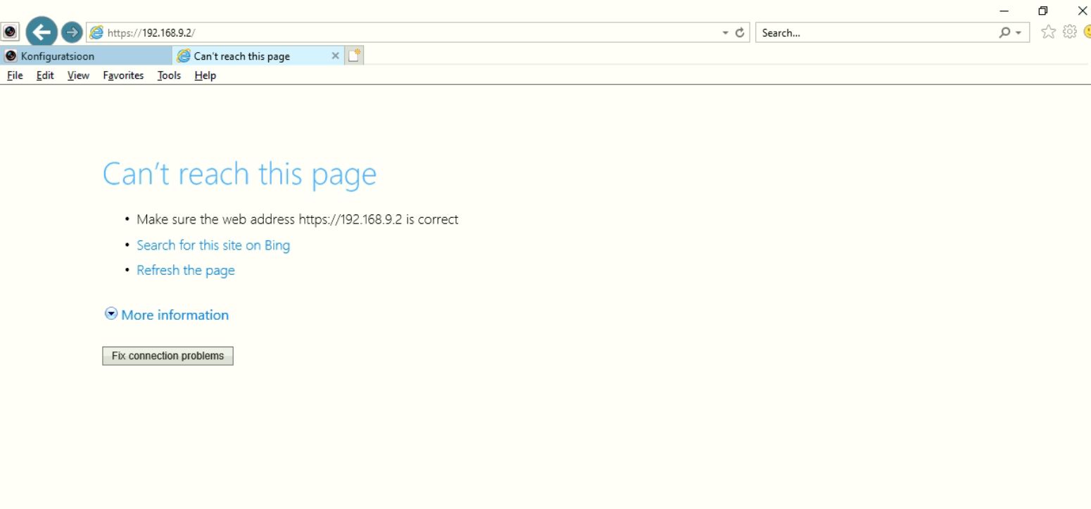Open the Favorites menu
Viewport: 1091px width, 509px height.
pyautogui.click(x=123, y=75)
